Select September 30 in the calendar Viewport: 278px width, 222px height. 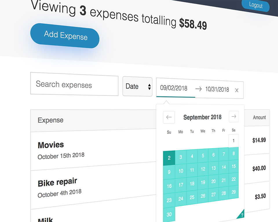coord(169,214)
